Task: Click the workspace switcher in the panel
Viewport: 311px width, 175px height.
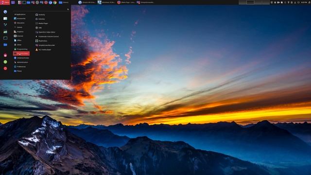Action: pyautogui.click(x=254, y=2)
